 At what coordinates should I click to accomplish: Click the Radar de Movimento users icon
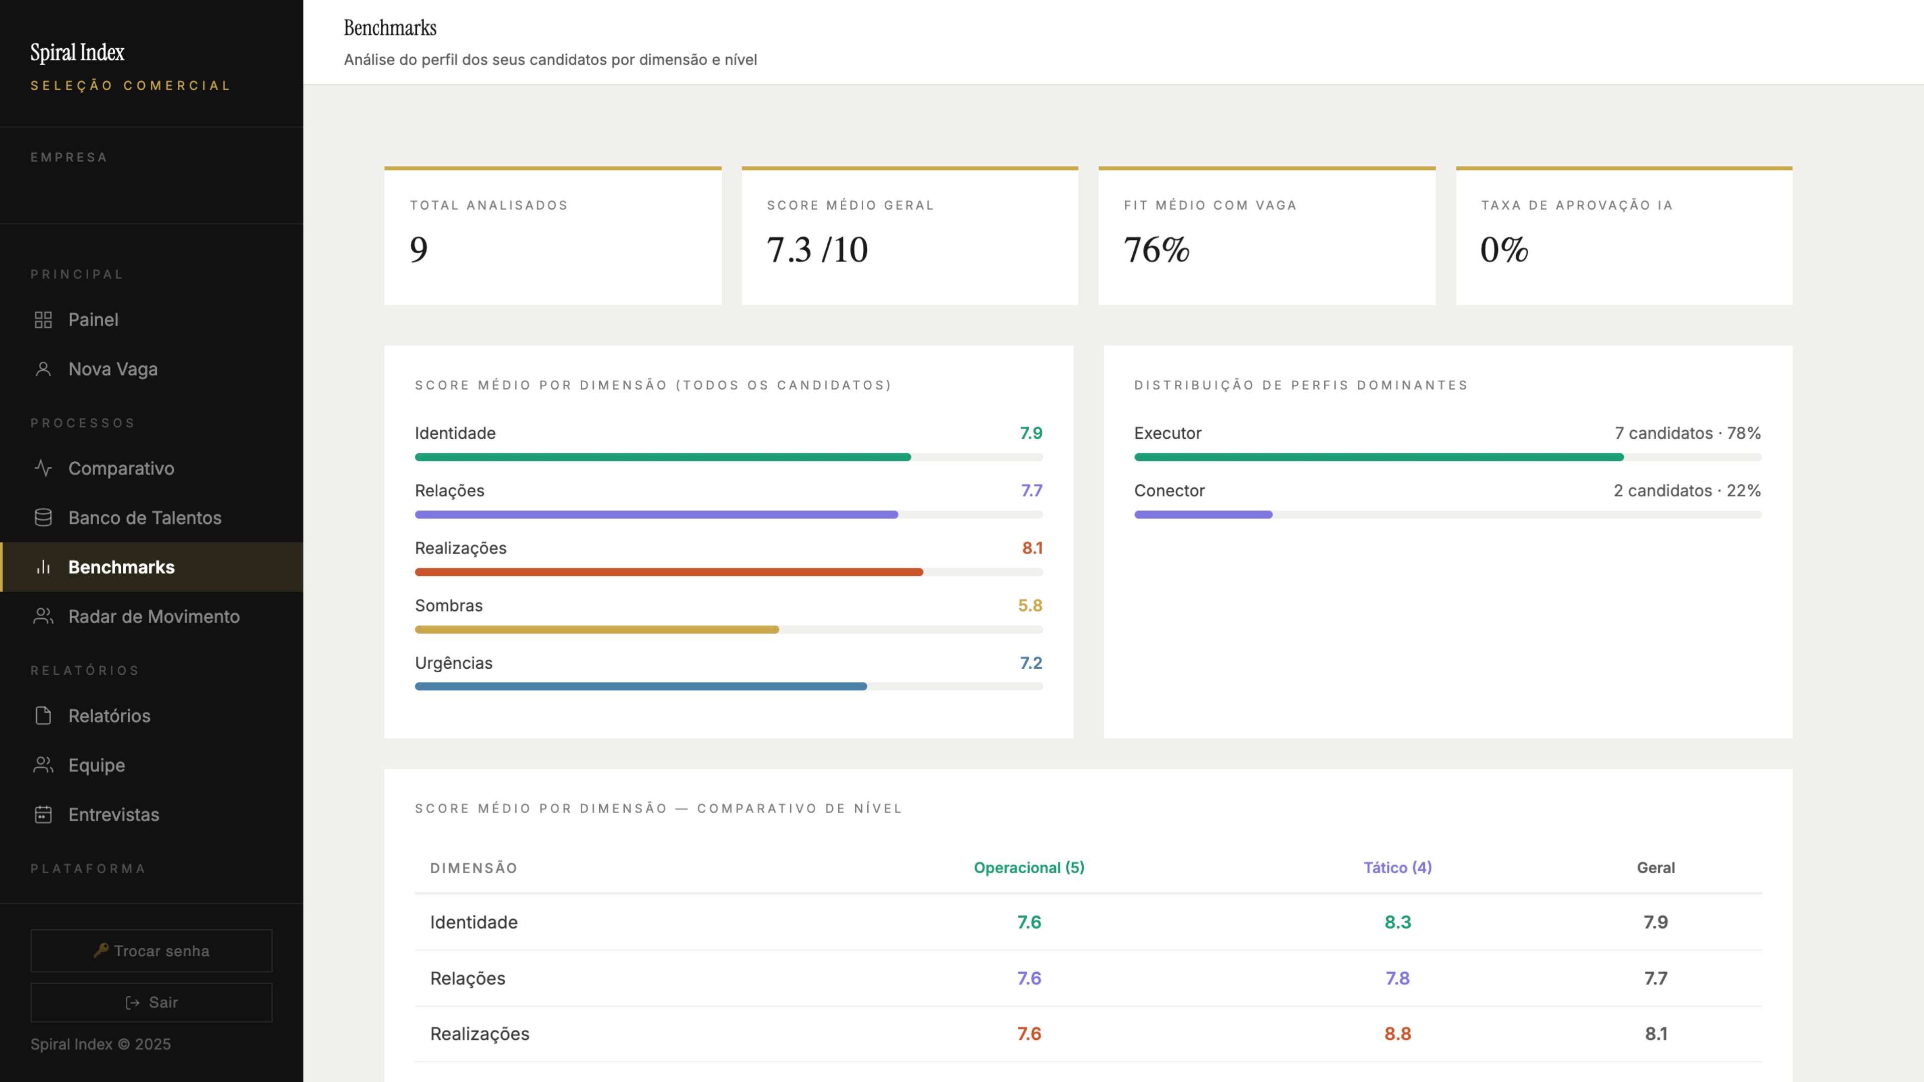tap(43, 616)
